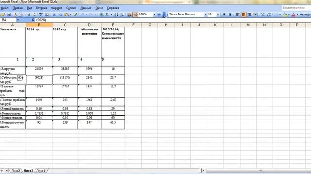Open the Вставка menu

click(x=41, y=8)
